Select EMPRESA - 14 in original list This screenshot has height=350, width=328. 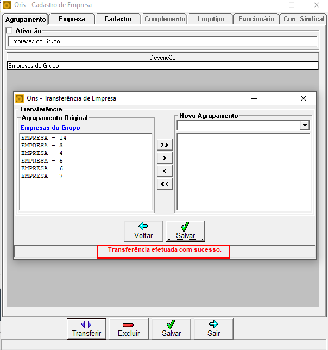point(43,138)
